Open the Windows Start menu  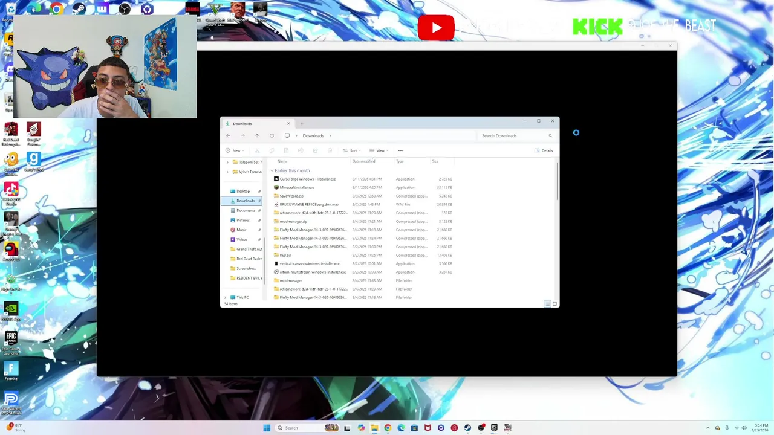pyautogui.click(x=267, y=428)
